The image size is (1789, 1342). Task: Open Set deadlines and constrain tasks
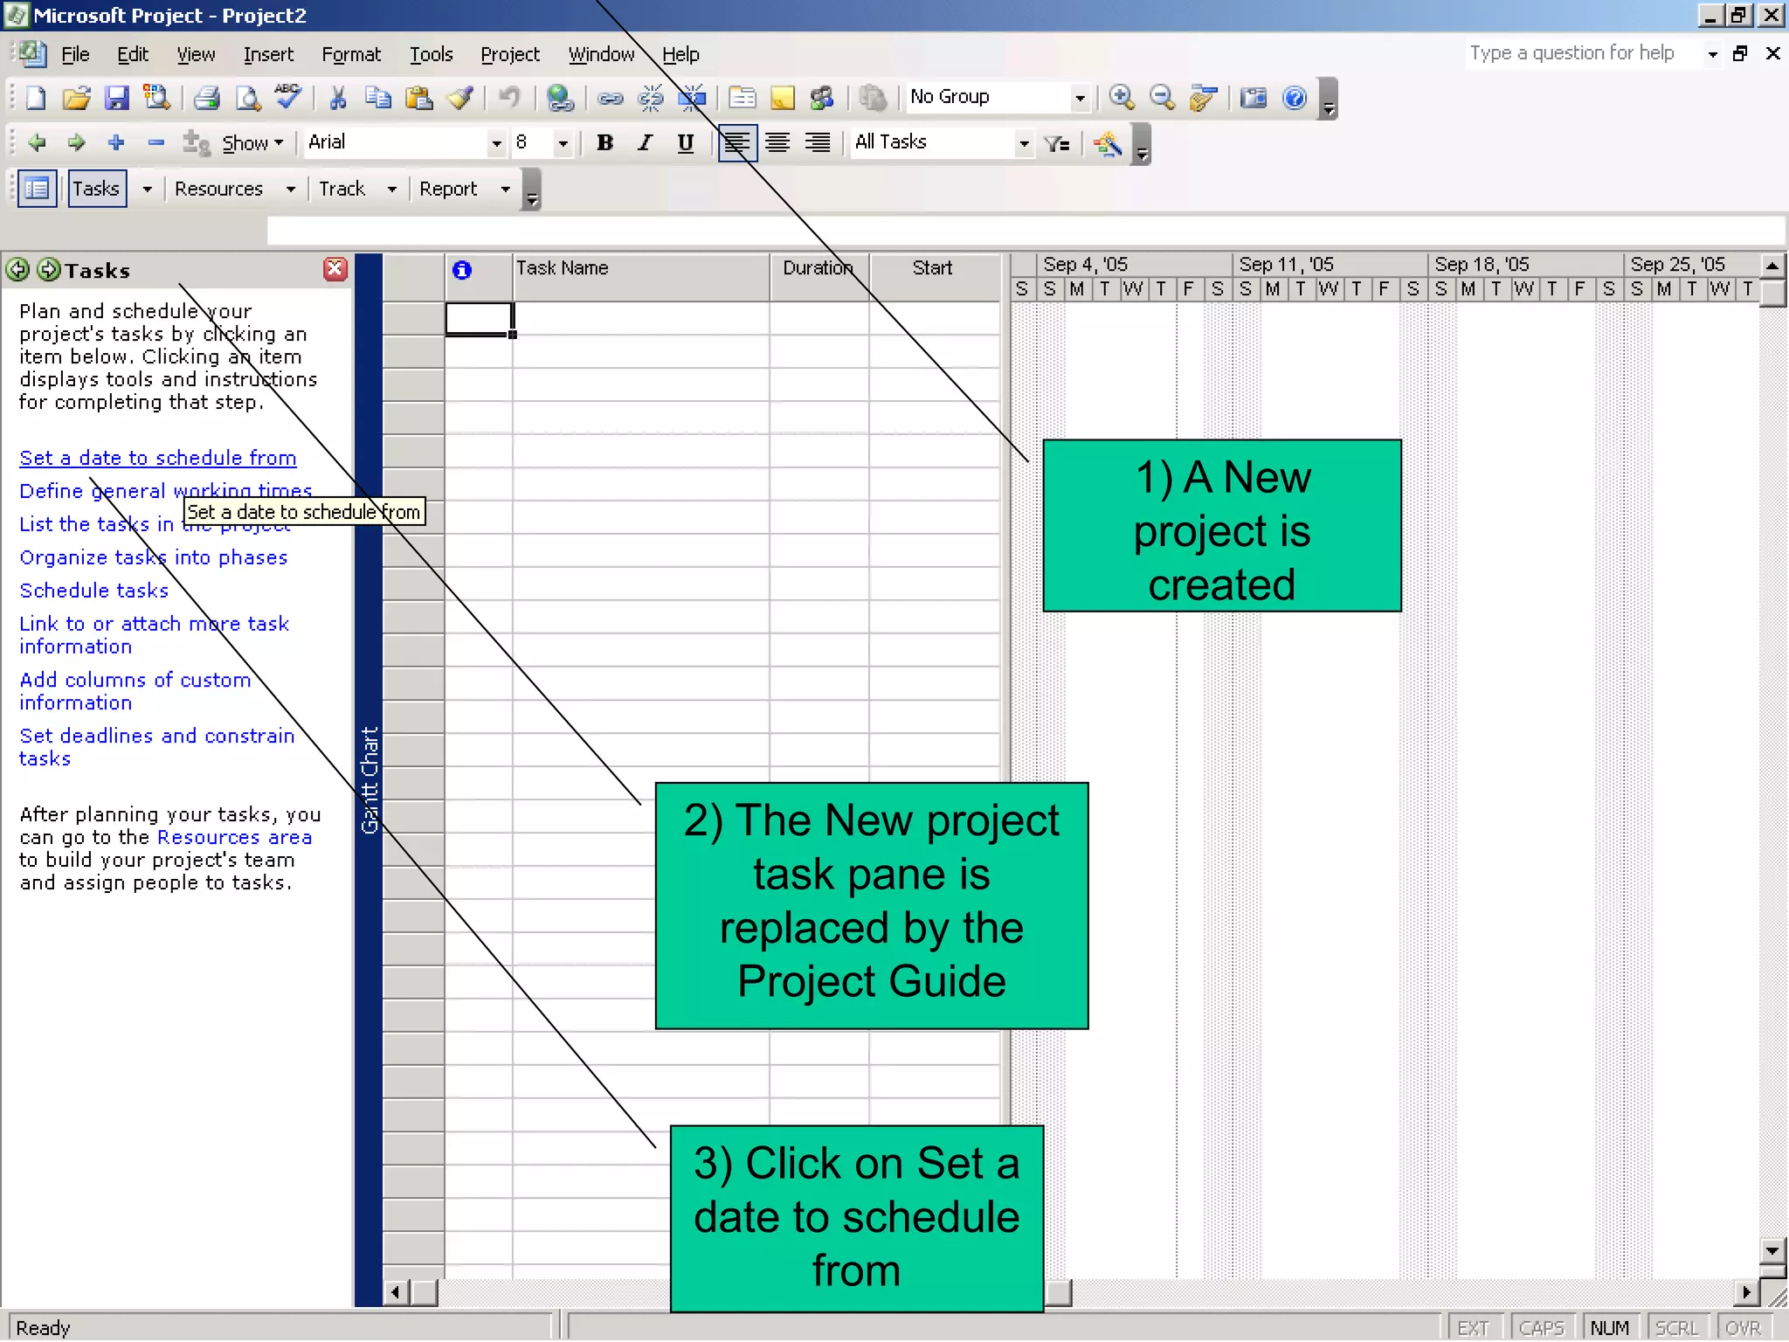click(x=157, y=747)
